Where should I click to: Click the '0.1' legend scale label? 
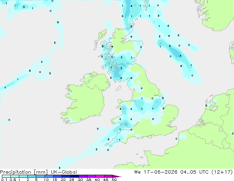click(x=4, y=180)
